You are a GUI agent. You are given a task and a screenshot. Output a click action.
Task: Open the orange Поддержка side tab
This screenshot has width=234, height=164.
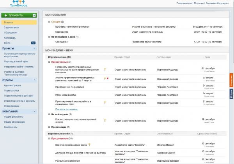tap(231, 80)
